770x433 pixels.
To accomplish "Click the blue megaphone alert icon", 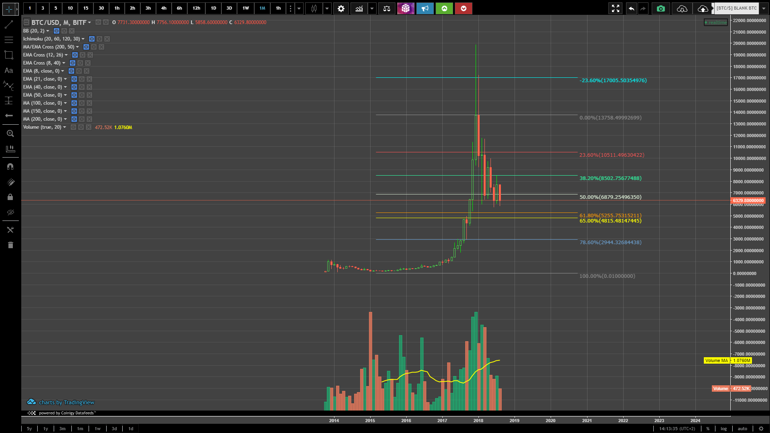I will coord(425,8).
